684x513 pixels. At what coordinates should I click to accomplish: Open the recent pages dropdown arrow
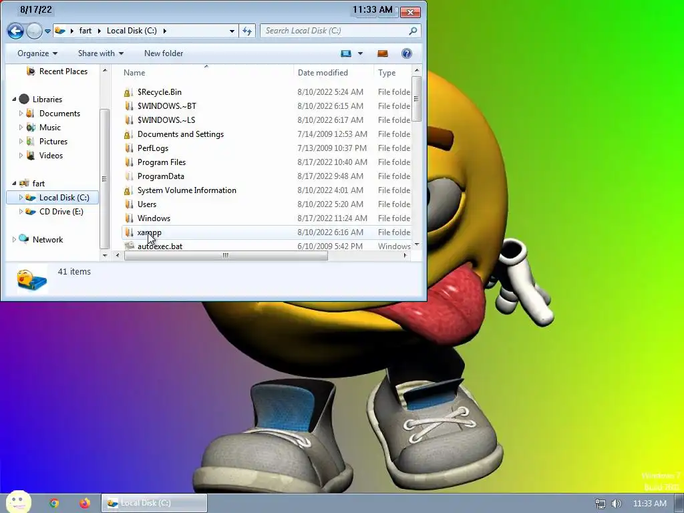point(47,31)
